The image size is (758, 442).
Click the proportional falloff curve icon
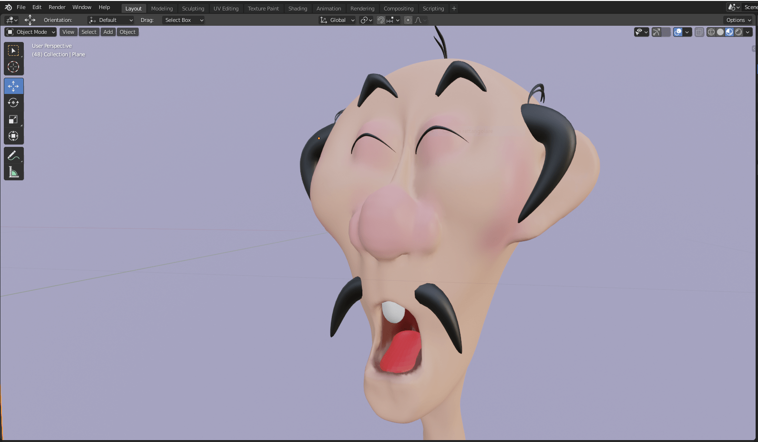(420, 20)
